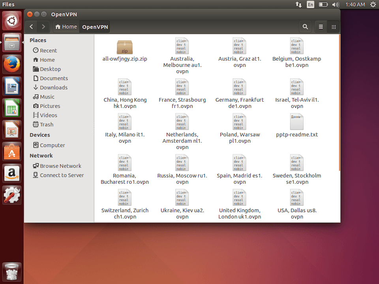
Task: Select the Japan-free Germany, Frankfurt de1.ovpn file
Action: [239, 87]
